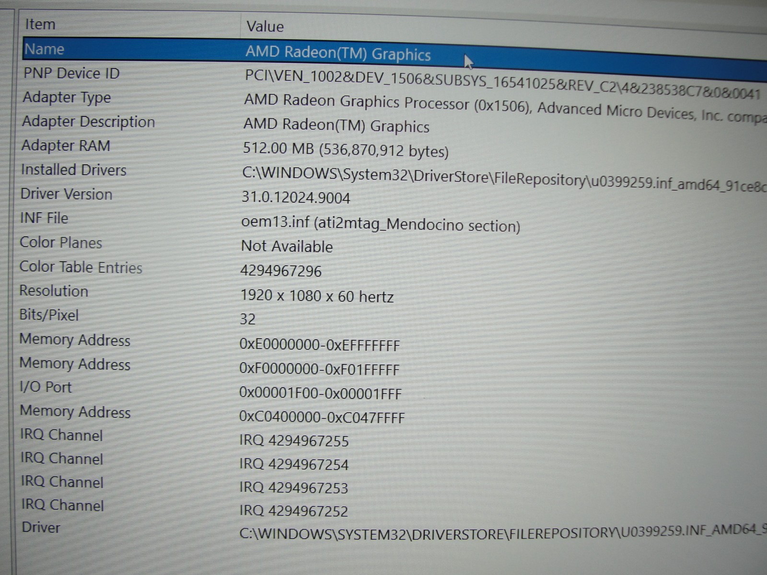Viewport: 767px width, 575px height.
Task: Click the 'IRQ 4294967255' value
Action: [294, 440]
